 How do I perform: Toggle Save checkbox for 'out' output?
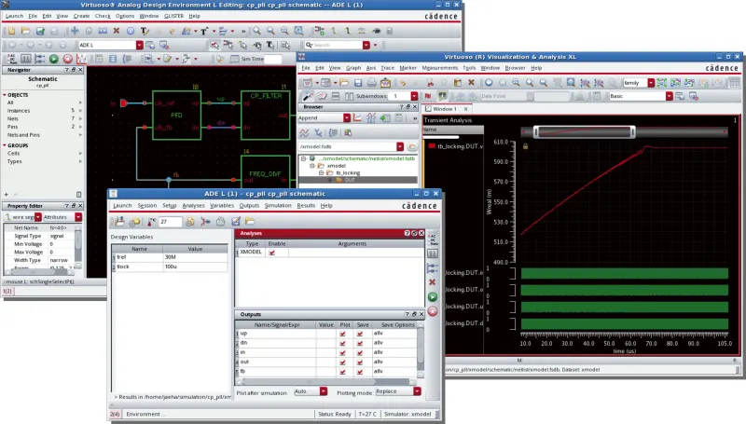[360, 362]
